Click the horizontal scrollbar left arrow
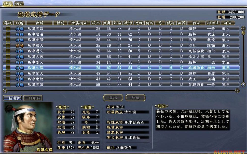The height and width of the screenshot is (154, 247). point(5,90)
